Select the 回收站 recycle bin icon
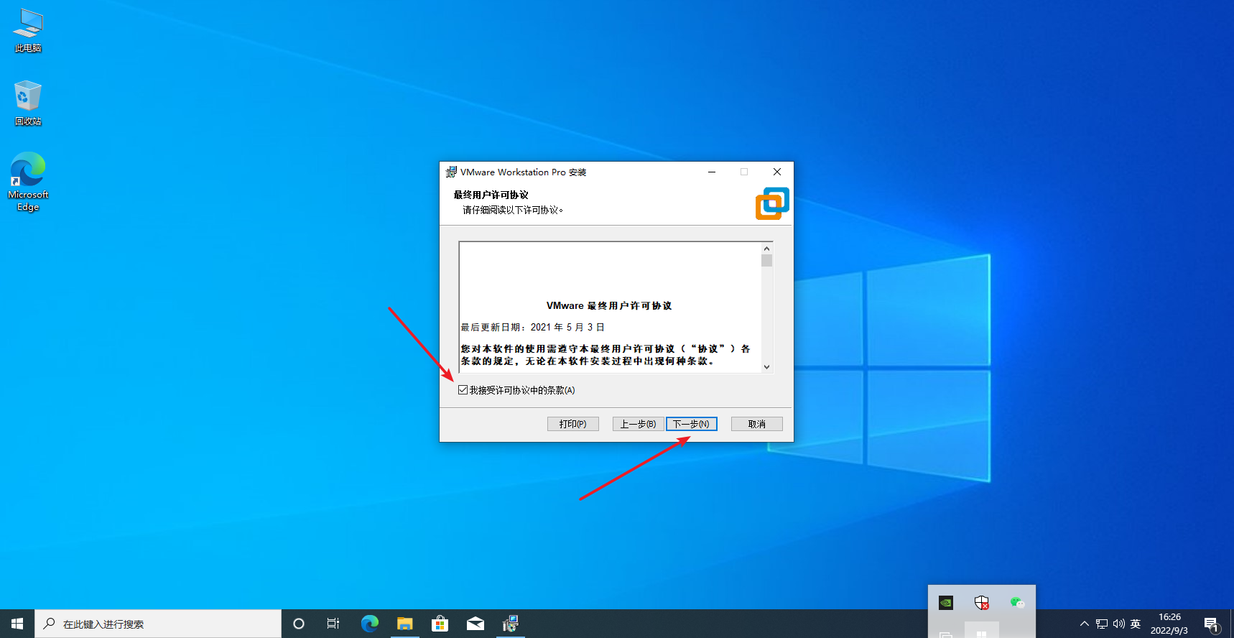Image resolution: width=1234 pixels, height=638 pixels. point(28,103)
